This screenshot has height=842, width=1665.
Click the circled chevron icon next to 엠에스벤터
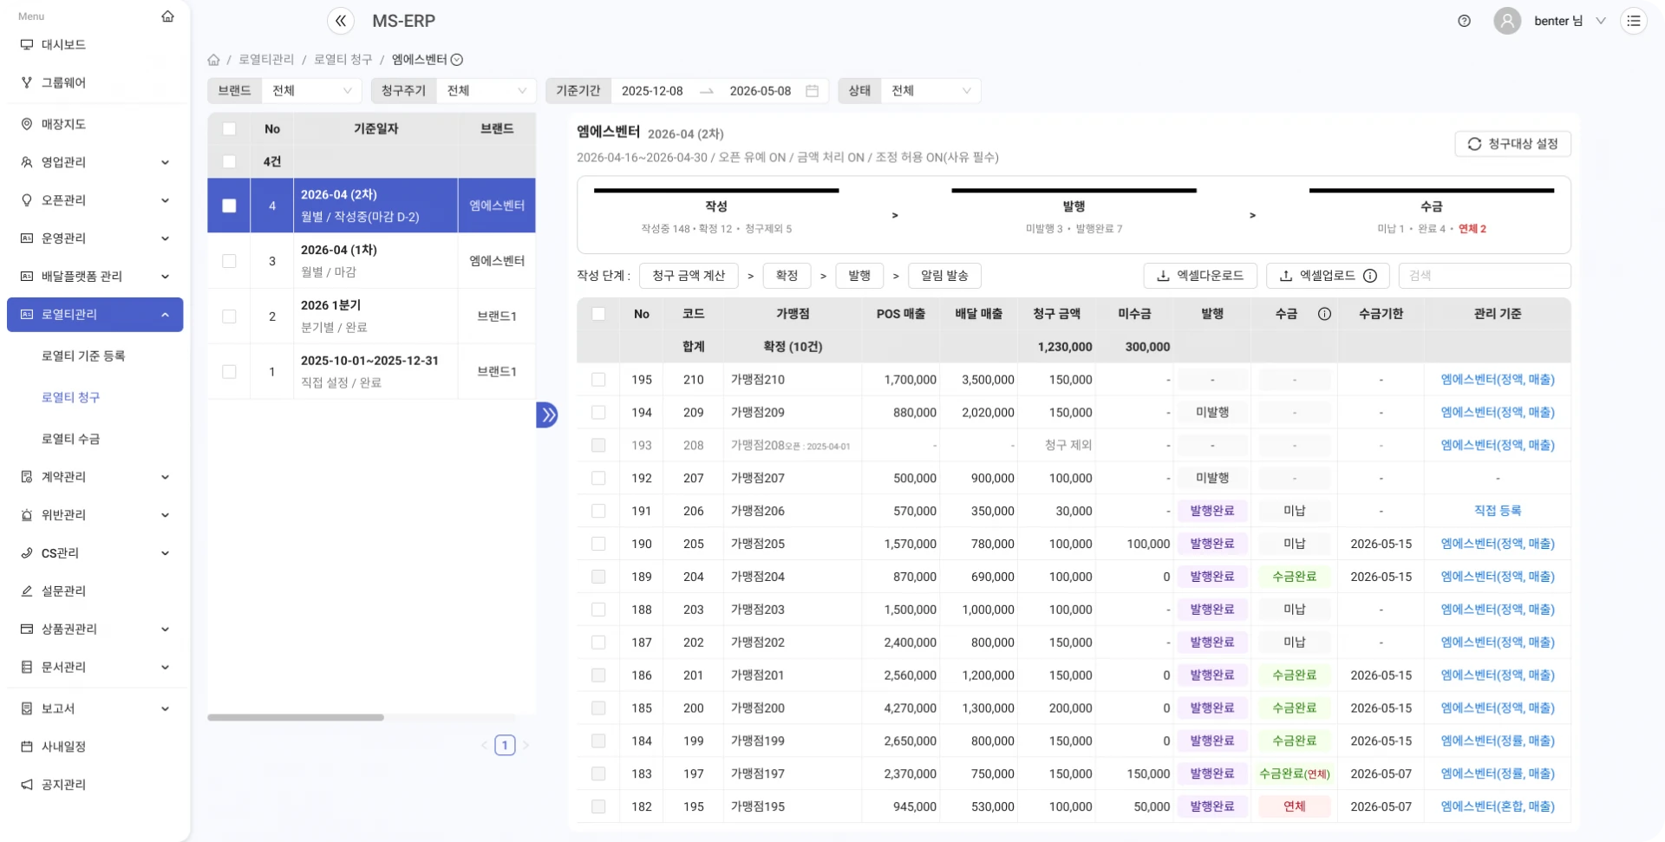[457, 60]
